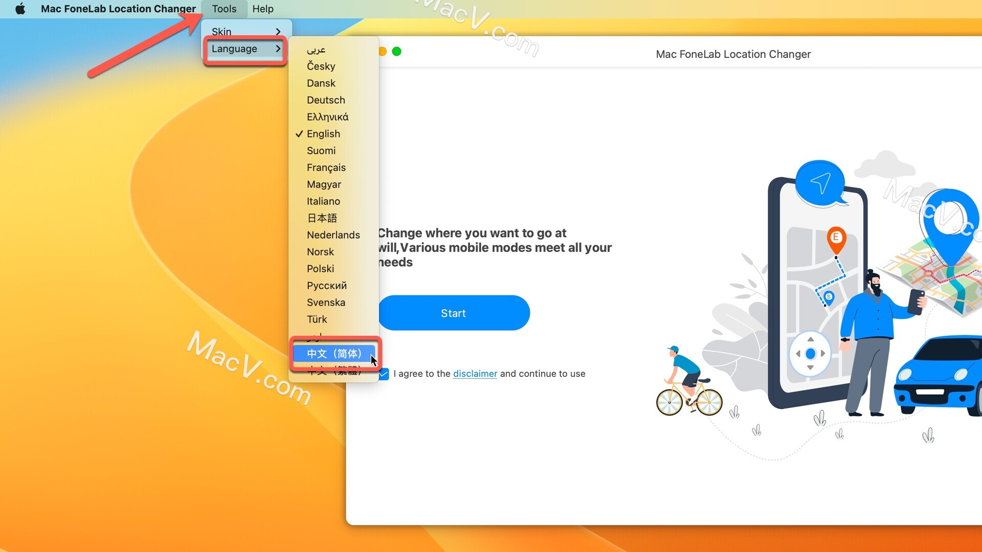The image size is (982, 552).
Task: Click the Language submenu chevron arrow
Action: point(278,49)
